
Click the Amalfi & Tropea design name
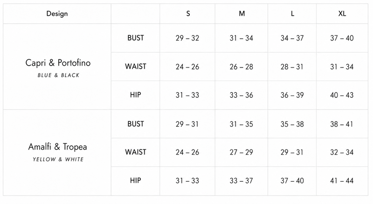coord(57,147)
